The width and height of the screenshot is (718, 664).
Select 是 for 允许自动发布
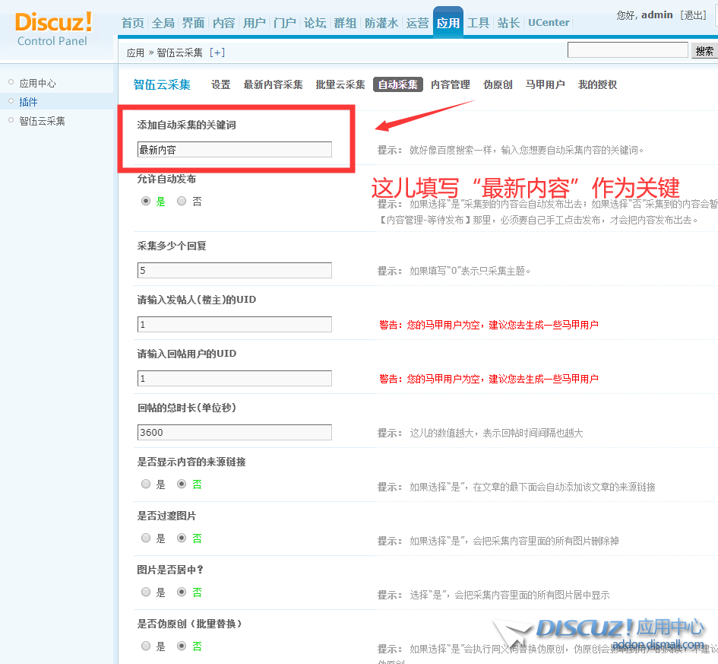(x=146, y=201)
